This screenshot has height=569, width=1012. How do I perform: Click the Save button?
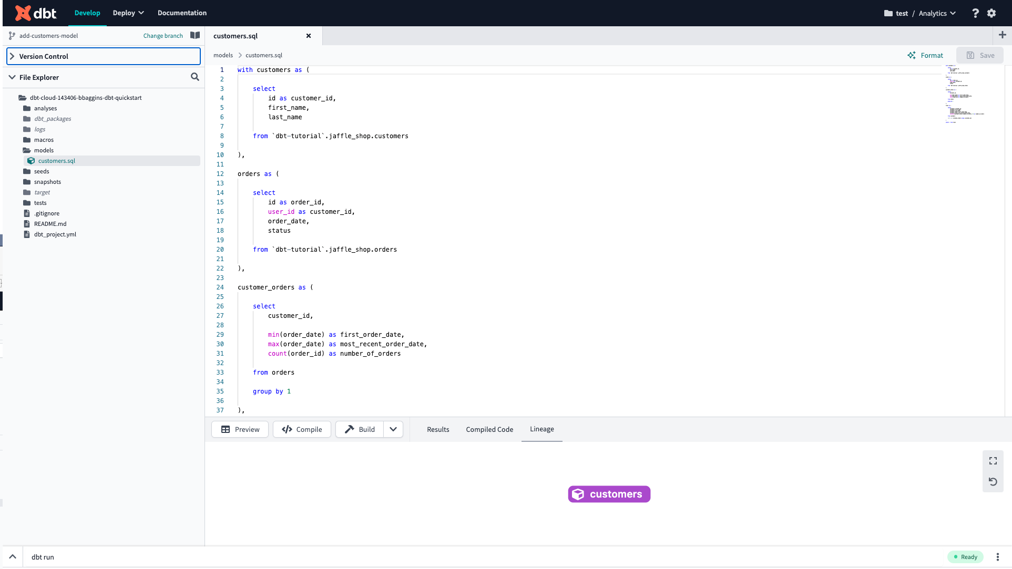coord(980,55)
